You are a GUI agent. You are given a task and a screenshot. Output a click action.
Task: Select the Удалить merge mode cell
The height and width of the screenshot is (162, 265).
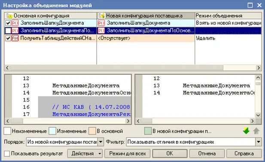coord(228,38)
